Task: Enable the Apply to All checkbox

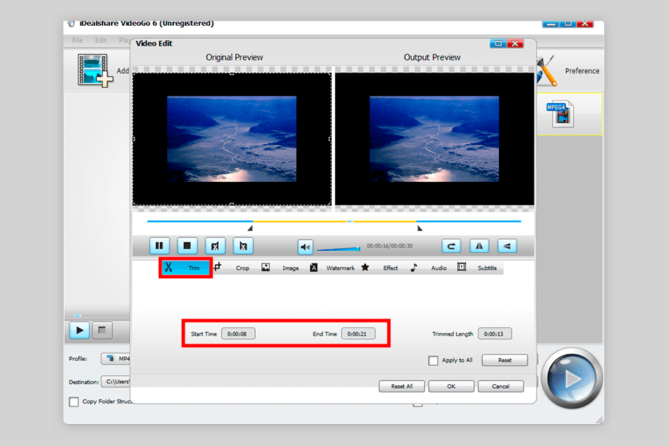Action: (x=433, y=361)
